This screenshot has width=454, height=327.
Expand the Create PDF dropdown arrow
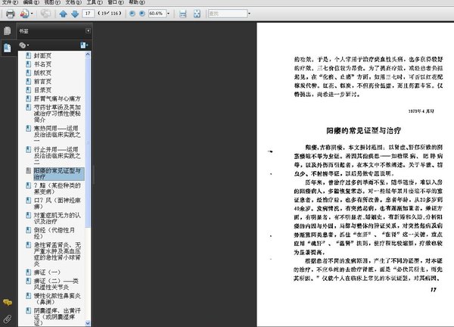[x=32, y=14]
